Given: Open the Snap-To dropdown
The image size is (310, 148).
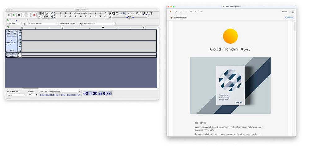Looking at the screenshot, I should pos(33,95).
